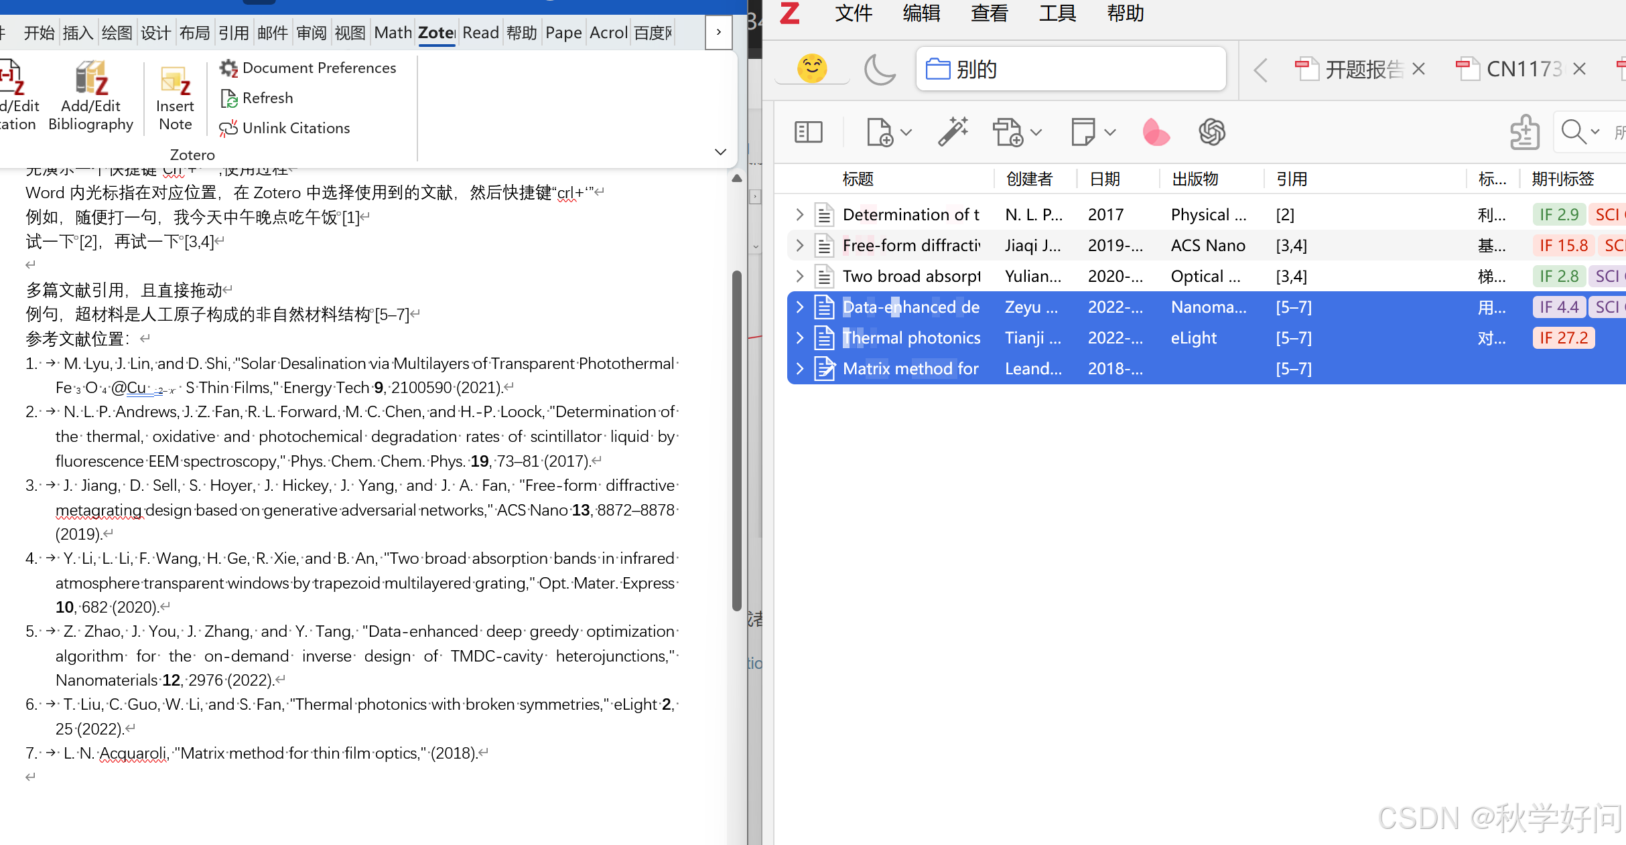The image size is (1626, 845).
Task: Click the Insert Note icon
Action: tap(175, 82)
